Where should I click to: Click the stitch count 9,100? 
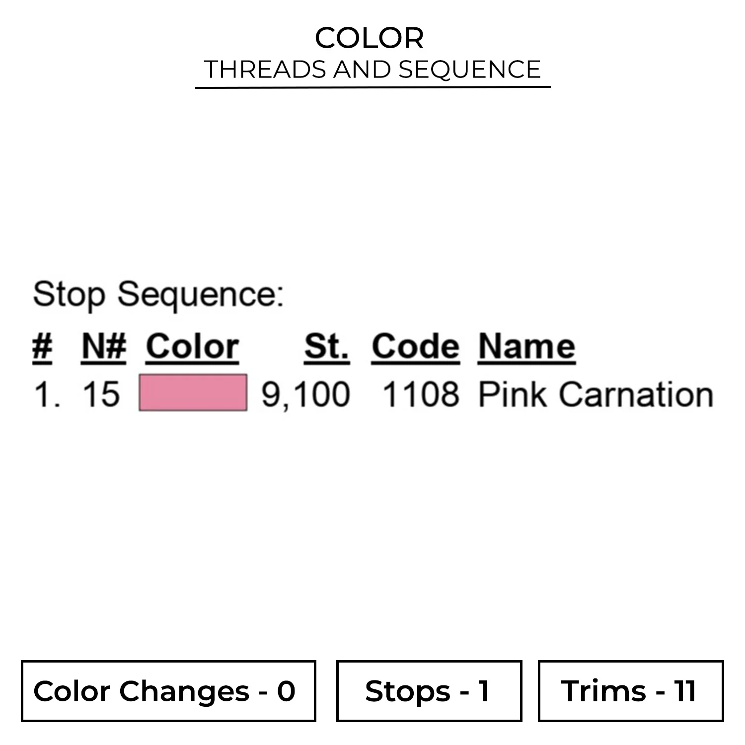(x=305, y=396)
